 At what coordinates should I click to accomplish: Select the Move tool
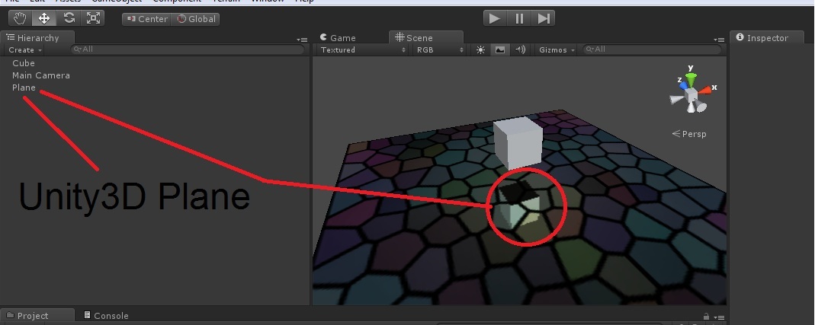44,19
